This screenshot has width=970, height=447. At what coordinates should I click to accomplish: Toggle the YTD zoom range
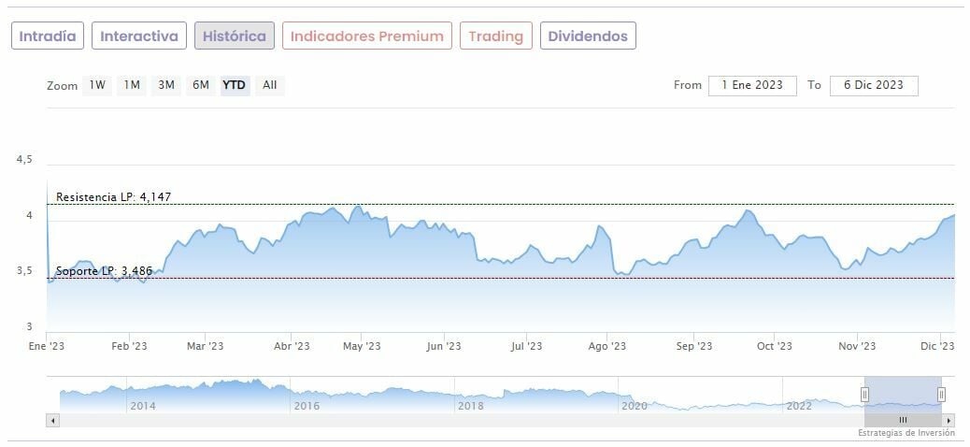[235, 85]
